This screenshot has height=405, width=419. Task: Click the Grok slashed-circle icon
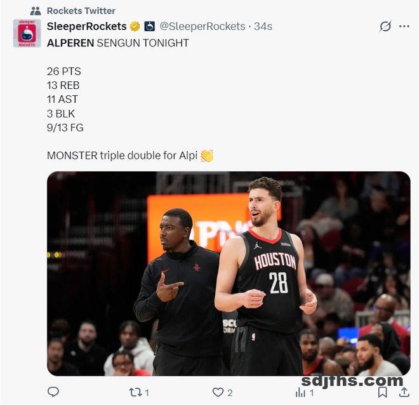385,26
